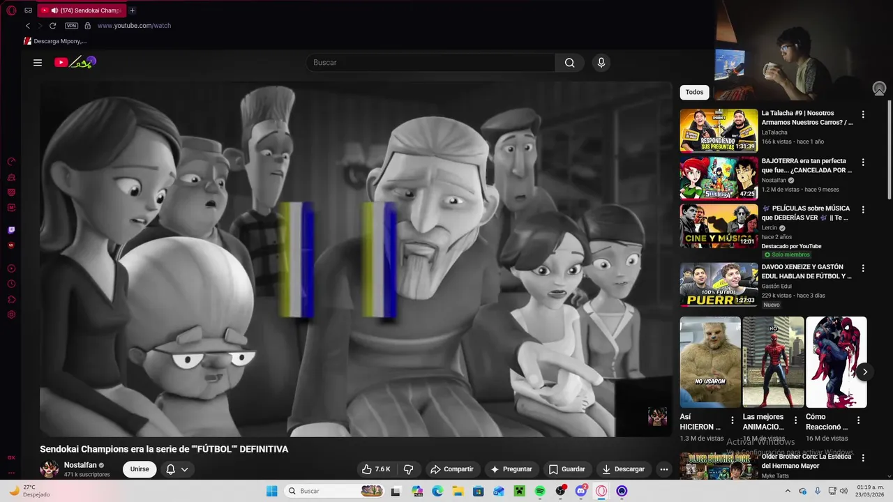The width and height of the screenshot is (893, 502).
Task: Open the player icon in sidebar
Action: 11,268
